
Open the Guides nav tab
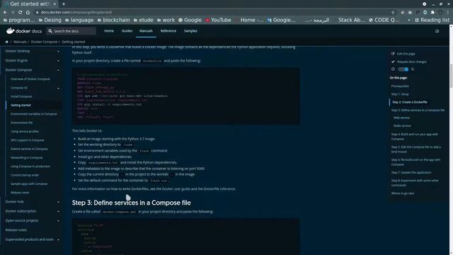click(x=127, y=31)
